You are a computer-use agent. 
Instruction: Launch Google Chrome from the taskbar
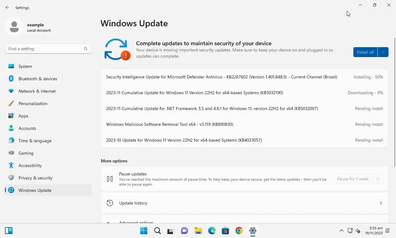pos(239,231)
